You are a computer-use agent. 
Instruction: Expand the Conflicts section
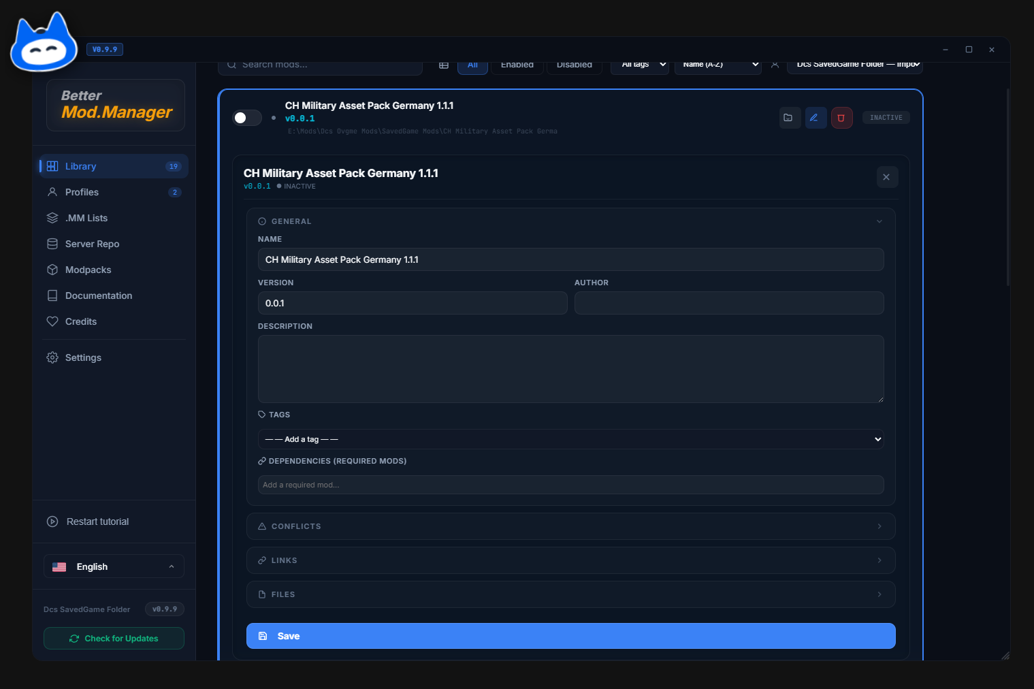(x=570, y=526)
